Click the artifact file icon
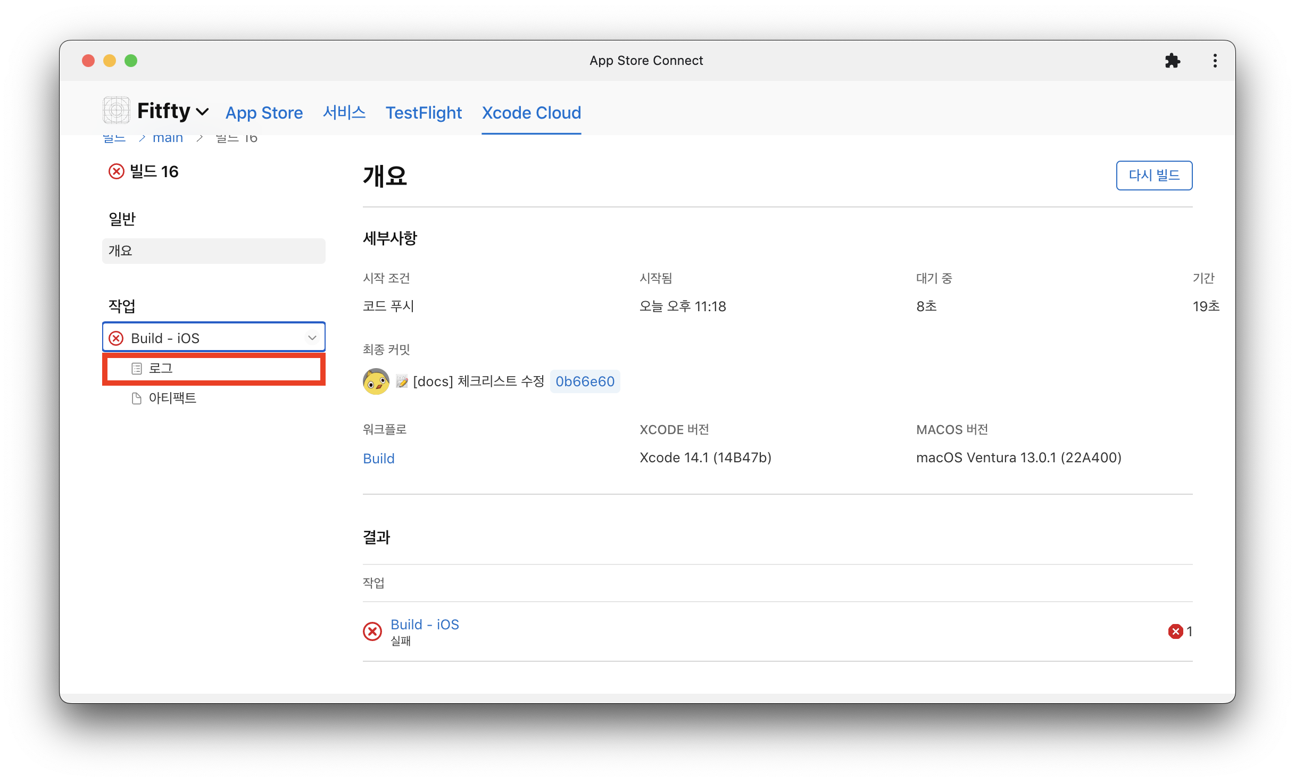The height and width of the screenshot is (782, 1295). 137,398
